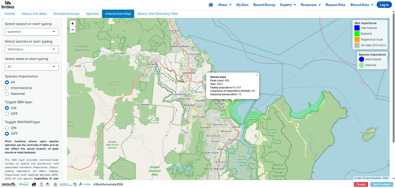Click the natural resource management program logo

[x=68, y=184]
